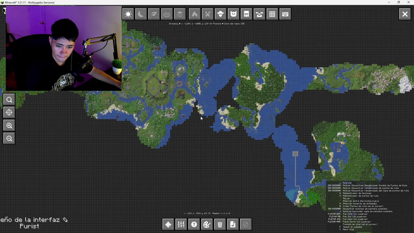Image resolution: width=414 pixels, height=233 pixels.
Task: Toggle cave mapping mountain icon
Action: click(195, 14)
